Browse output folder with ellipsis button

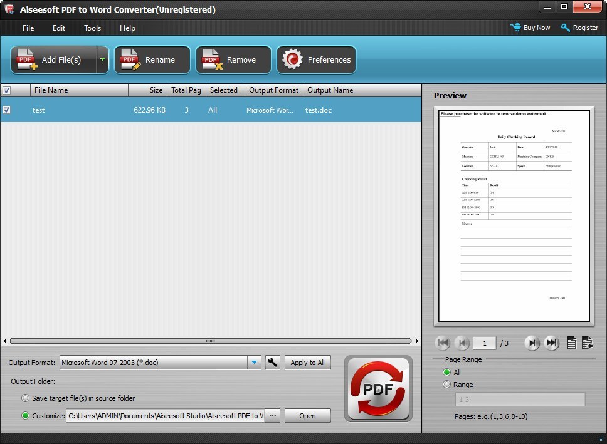pyautogui.click(x=272, y=416)
